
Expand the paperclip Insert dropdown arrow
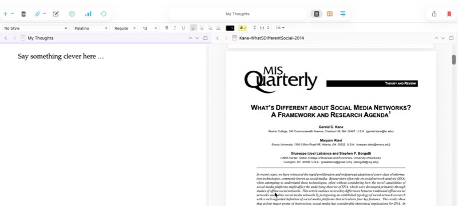(x=45, y=14)
